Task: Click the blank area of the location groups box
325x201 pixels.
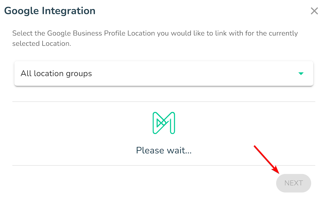Action: coord(195,73)
